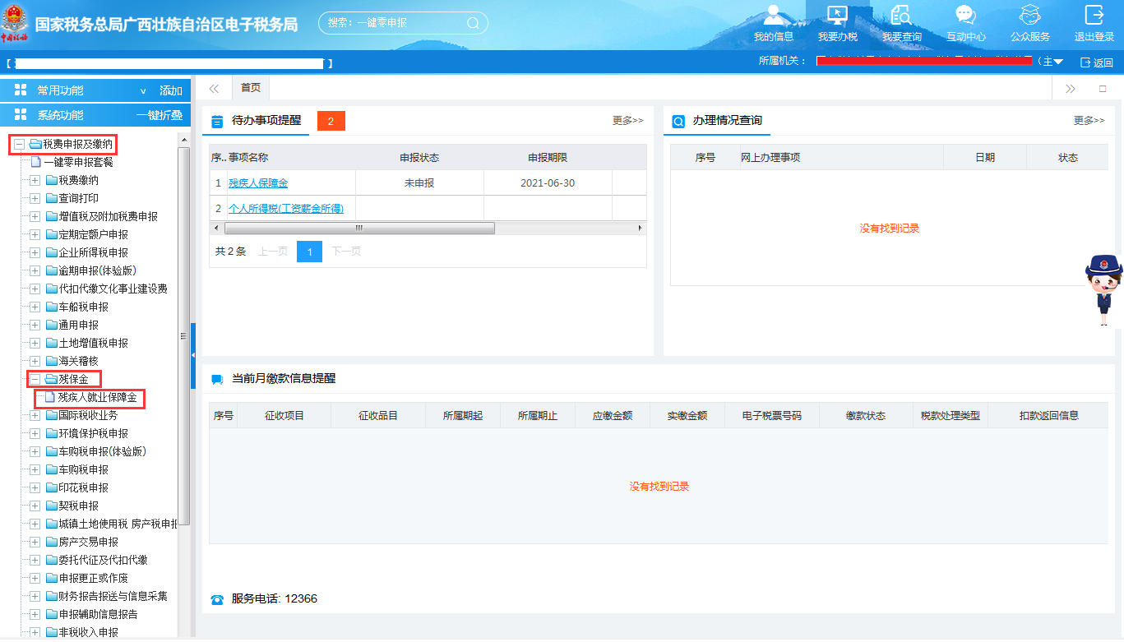The height and width of the screenshot is (642, 1124).
Task: Click the horizontal scrollbar in pending table
Action: (359, 229)
